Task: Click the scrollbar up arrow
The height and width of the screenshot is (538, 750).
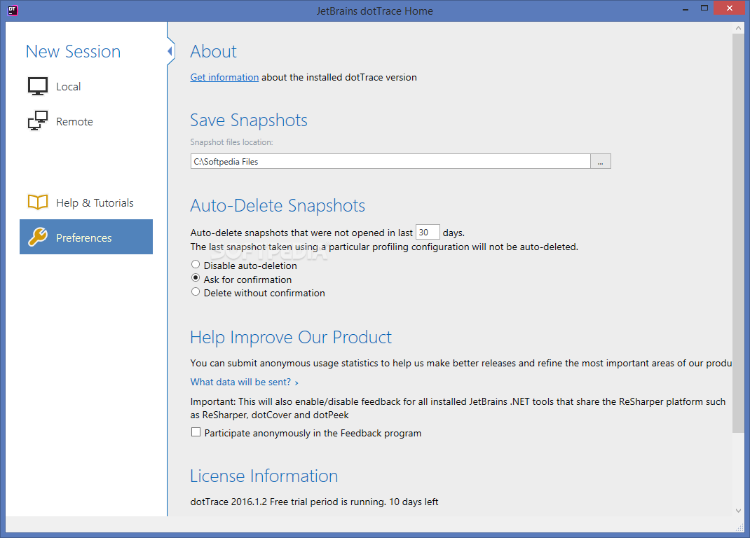Action: coord(738,28)
